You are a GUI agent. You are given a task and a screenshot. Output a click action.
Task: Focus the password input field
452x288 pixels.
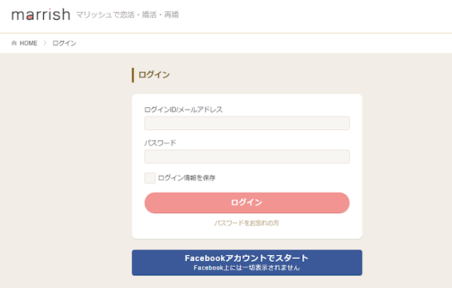pyautogui.click(x=246, y=157)
